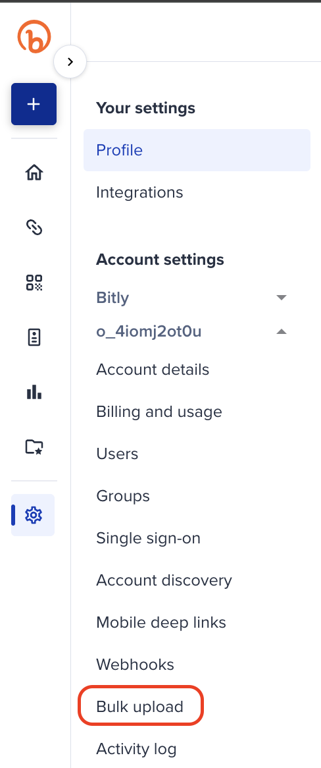Go to Account details
The width and height of the screenshot is (321, 768).
point(153,370)
